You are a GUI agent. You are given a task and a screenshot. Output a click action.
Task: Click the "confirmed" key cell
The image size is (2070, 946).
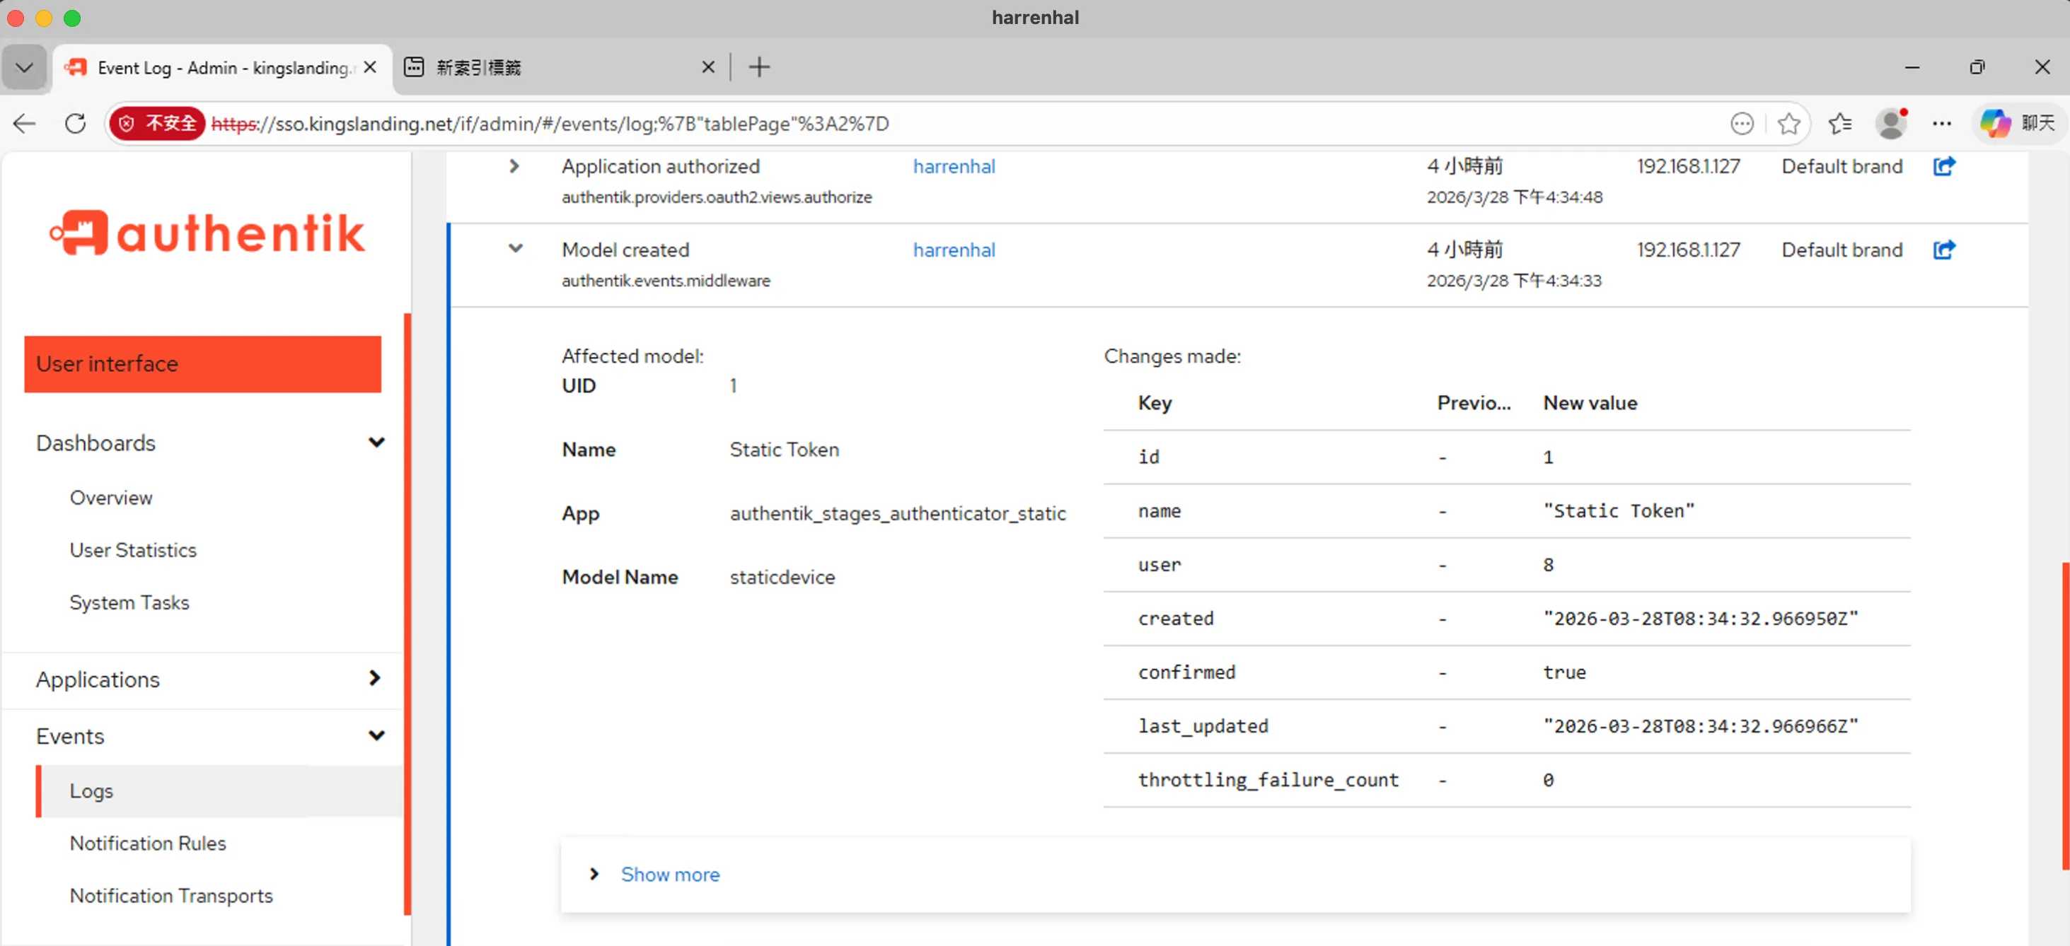coord(1186,672)
